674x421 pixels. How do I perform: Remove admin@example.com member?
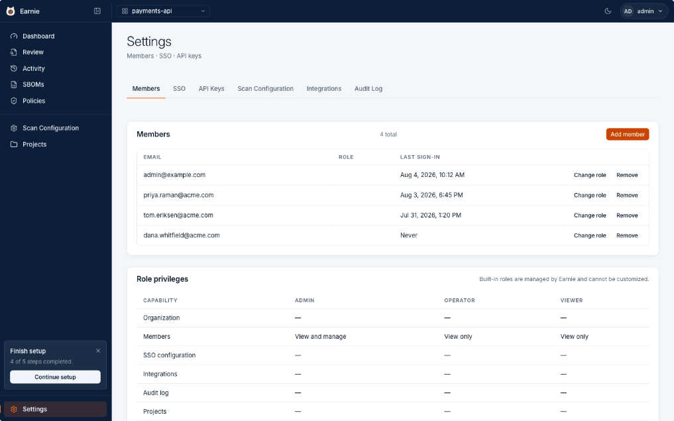627,175
